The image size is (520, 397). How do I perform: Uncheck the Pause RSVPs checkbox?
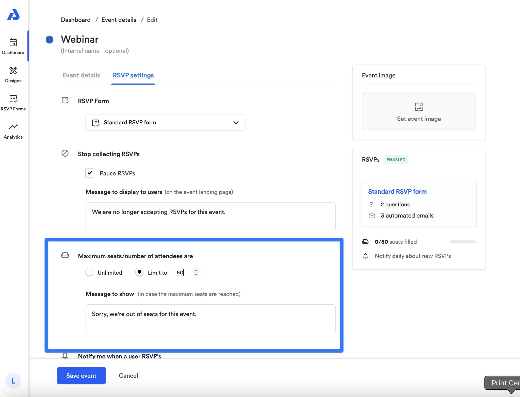90,173
